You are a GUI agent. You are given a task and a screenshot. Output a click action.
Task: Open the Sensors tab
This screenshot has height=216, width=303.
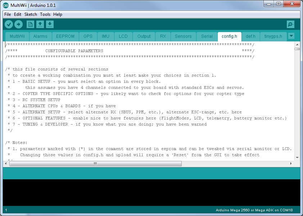[183, 36]
